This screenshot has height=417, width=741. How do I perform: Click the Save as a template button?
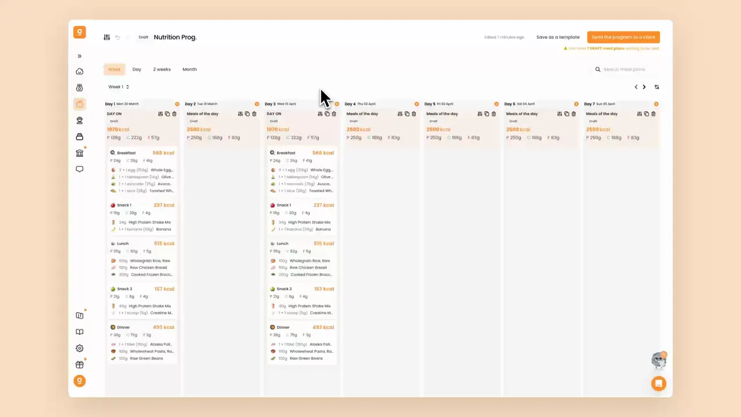coord(557,37)
